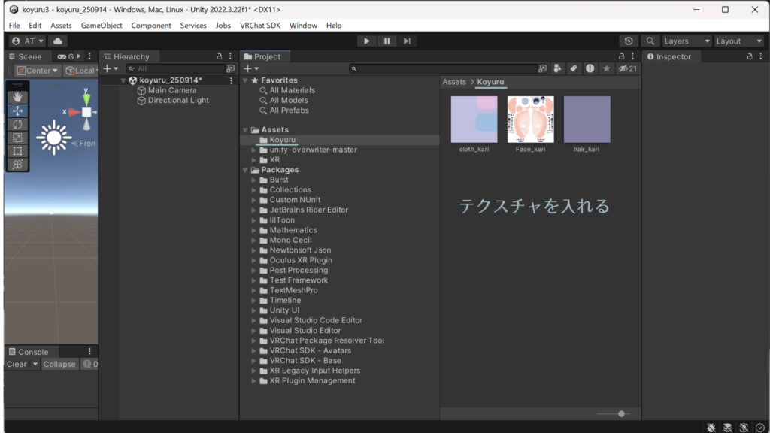The width and height of the screenshot is (770, 433).
Task: Select the Hand view tool
Action: click(18, 97)
